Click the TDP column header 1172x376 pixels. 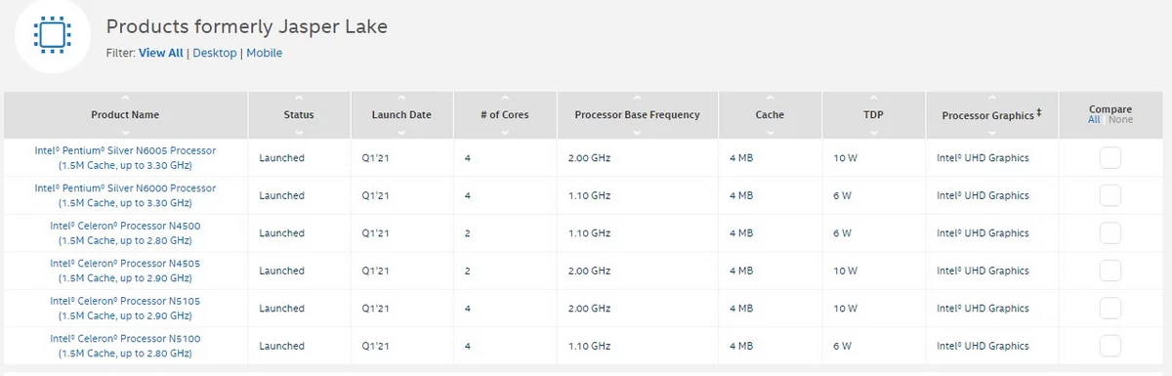(873, 114)
